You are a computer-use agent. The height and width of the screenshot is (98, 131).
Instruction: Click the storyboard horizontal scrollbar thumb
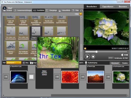(x=89, y=95)
